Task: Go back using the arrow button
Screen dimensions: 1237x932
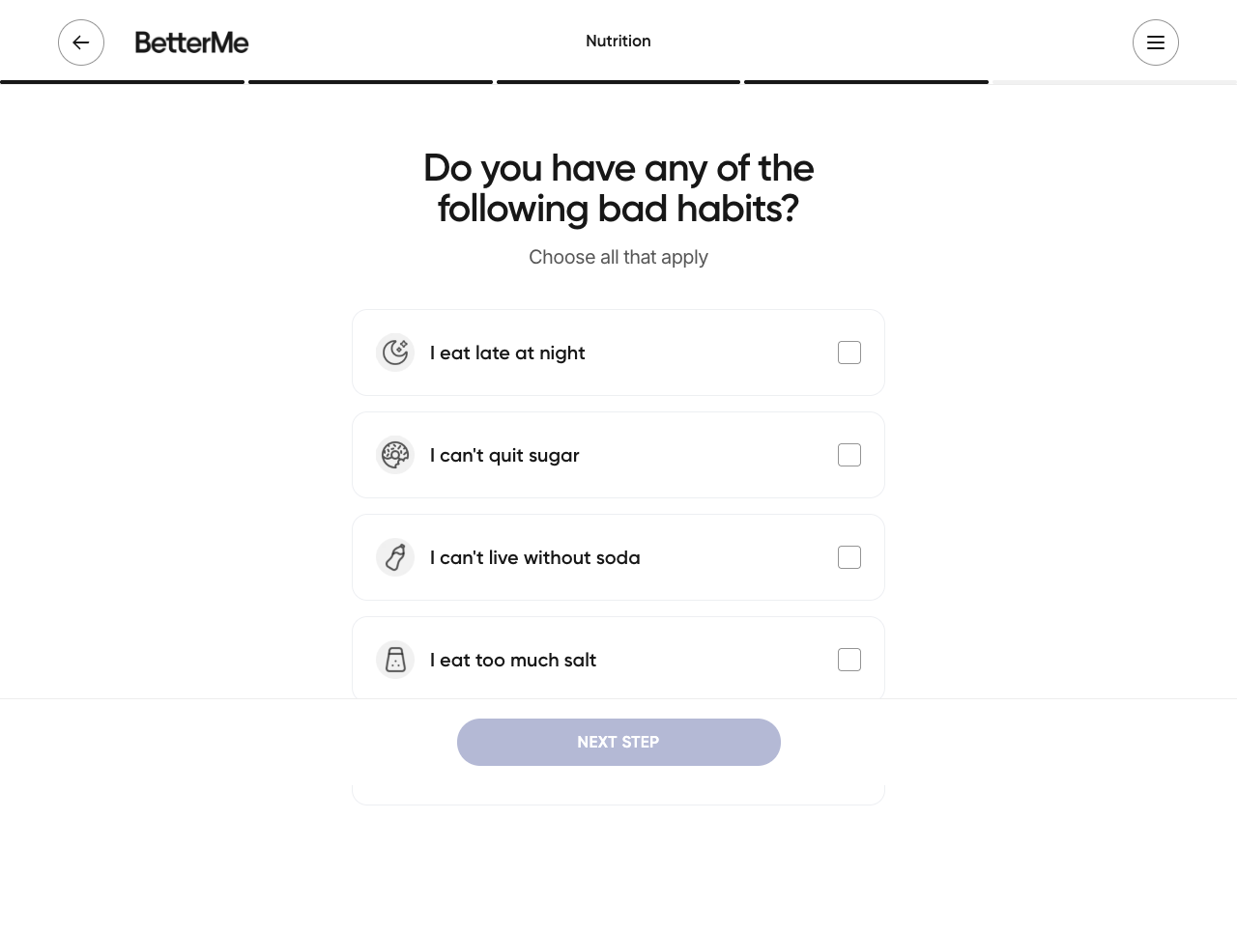Action: (81, 42)
